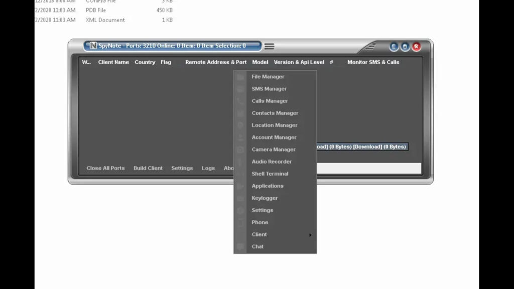
Task: Maximize the SpyNote window
Action: (405, 47)
